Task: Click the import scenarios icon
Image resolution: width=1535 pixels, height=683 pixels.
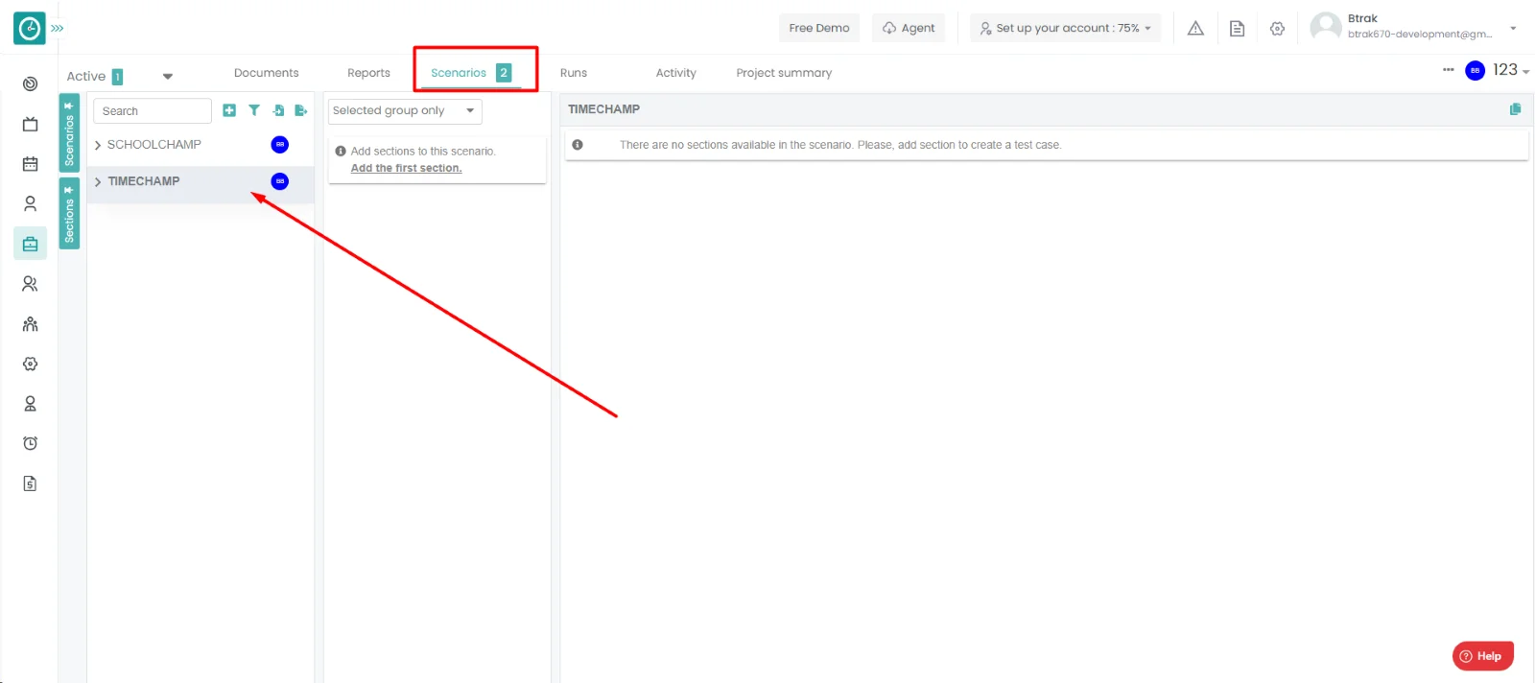Action: tap(278, 110)
